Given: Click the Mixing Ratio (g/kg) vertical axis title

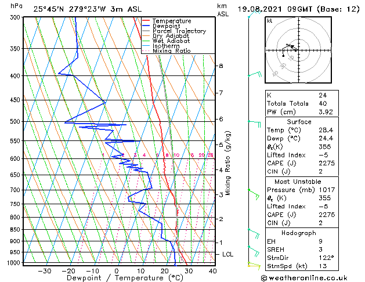Looking at the screenshot, I should pos(227,163).
